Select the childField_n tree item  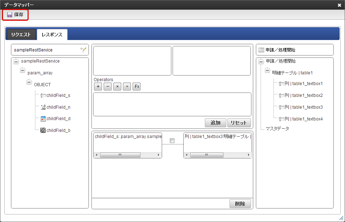point(58,107)
